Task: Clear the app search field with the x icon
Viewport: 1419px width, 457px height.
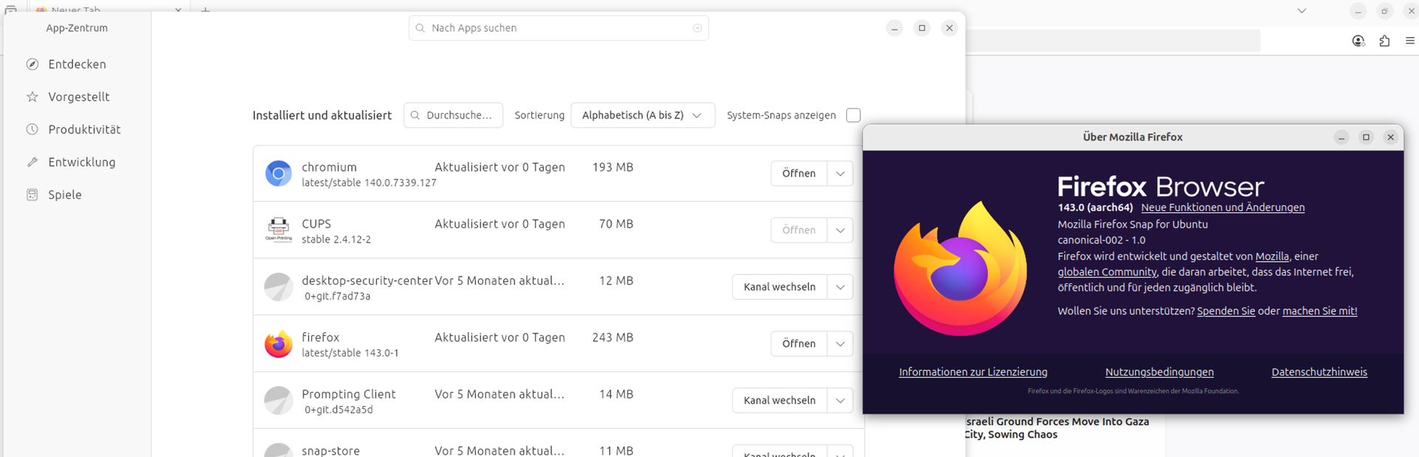Action: [697, 28]
